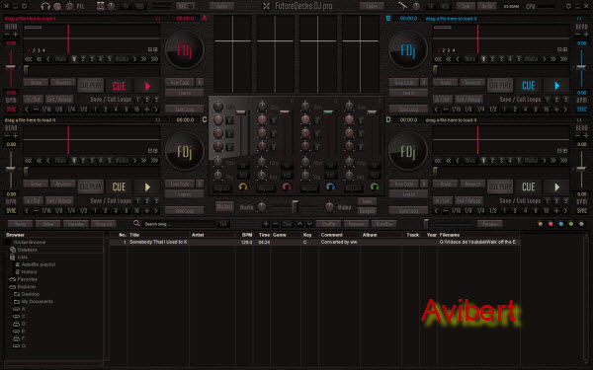The image size is (593, 370).
Task: Enable Time Code on deck A
Action: (180, 82)
